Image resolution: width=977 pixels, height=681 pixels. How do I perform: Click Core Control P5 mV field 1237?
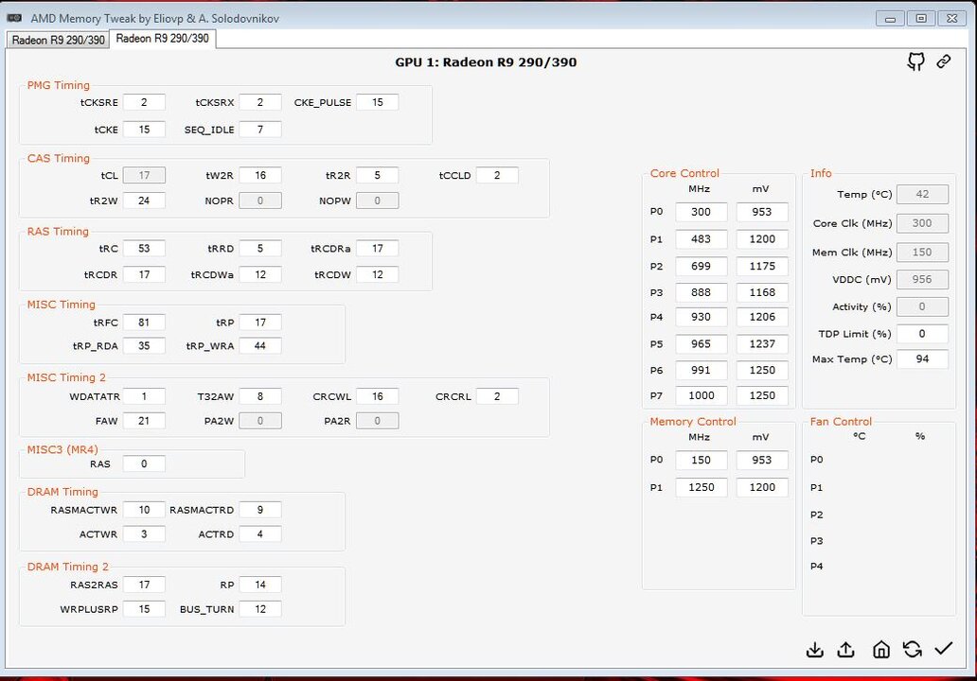(762, 343)
